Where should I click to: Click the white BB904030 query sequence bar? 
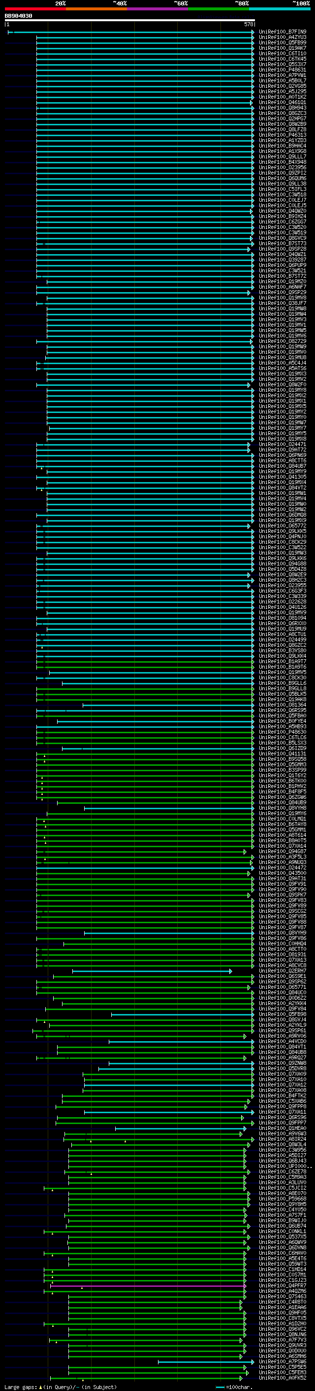(130, 21)
